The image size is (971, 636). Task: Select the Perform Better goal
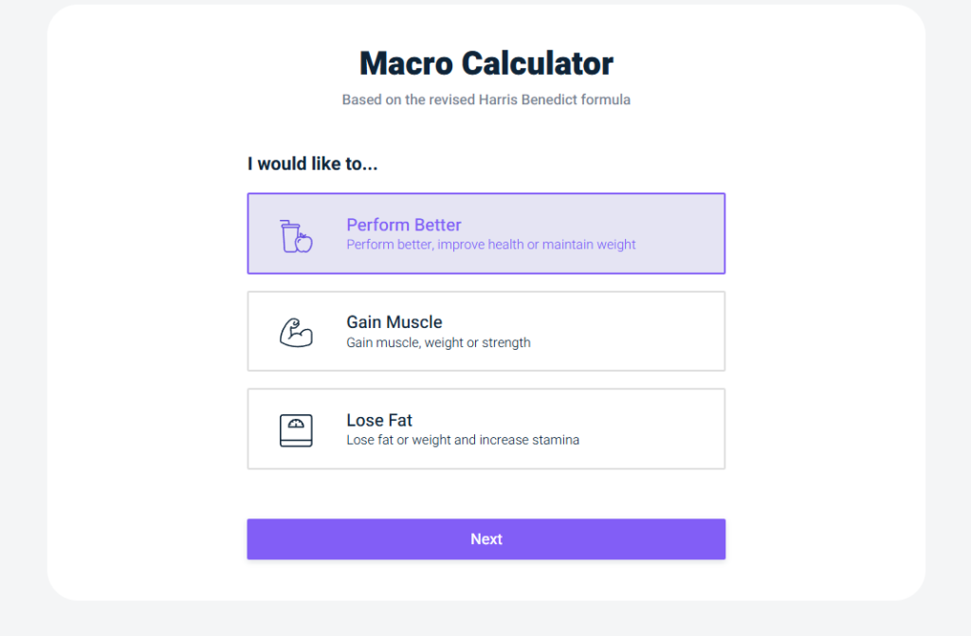[x=485, y=233]
